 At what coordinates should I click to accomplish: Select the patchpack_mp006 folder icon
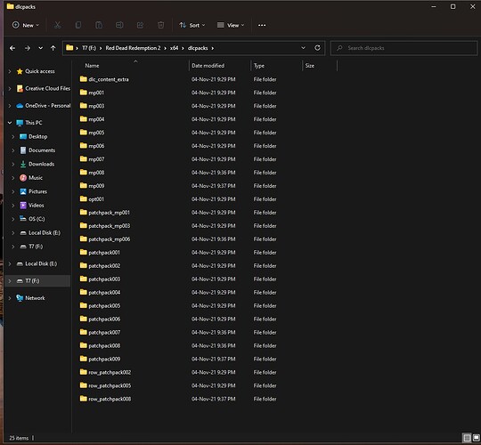tap(83, 239)
